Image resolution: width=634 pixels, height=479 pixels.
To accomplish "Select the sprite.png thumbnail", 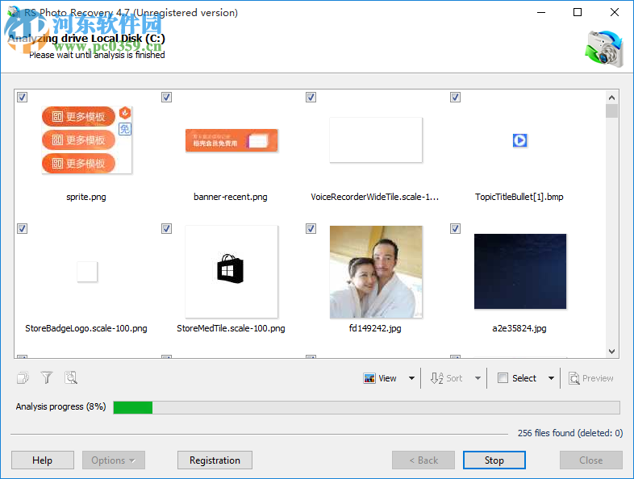I will [x=87, y=140].
